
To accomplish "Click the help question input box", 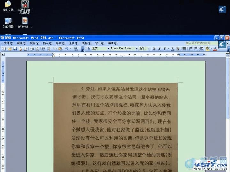I will [202, 43].
